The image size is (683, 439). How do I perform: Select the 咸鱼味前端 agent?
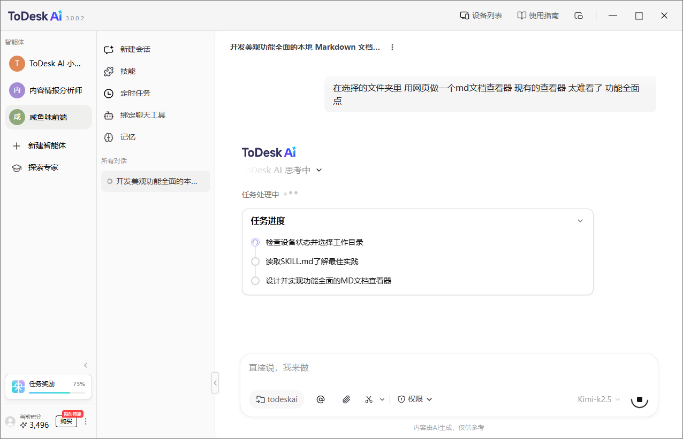pos(48,117)
